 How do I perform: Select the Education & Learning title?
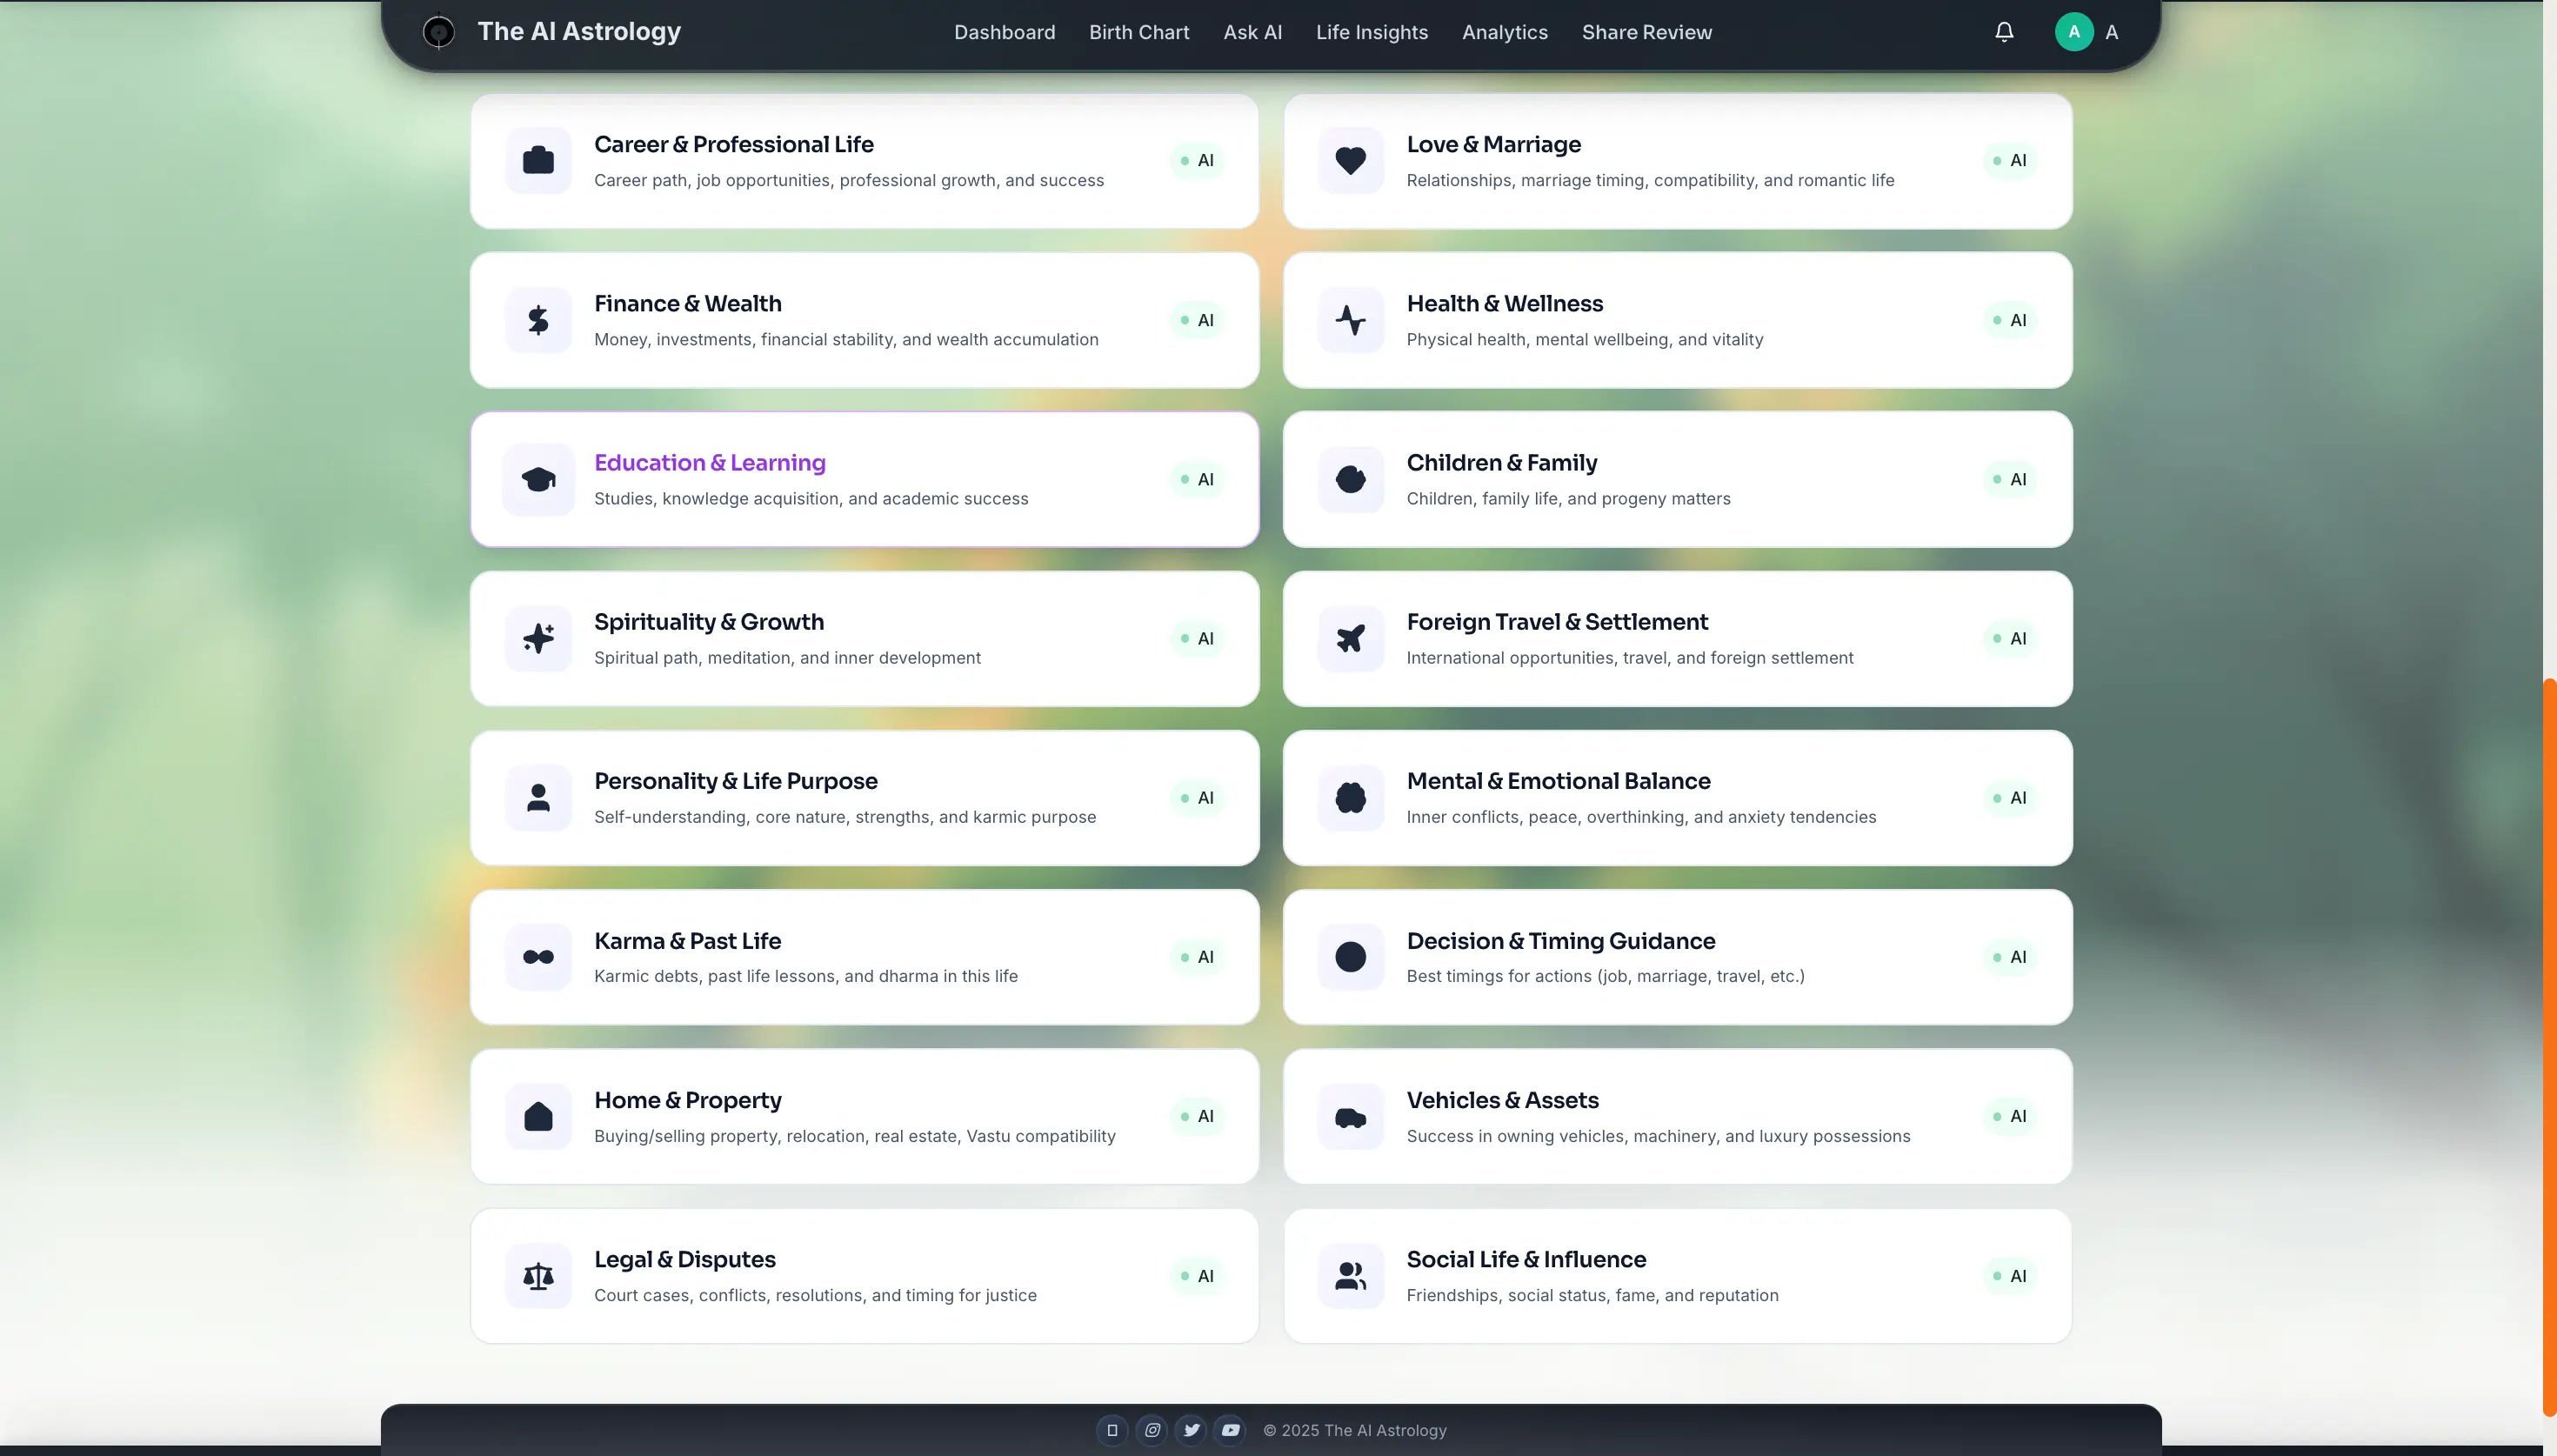[x=710, y=462]
